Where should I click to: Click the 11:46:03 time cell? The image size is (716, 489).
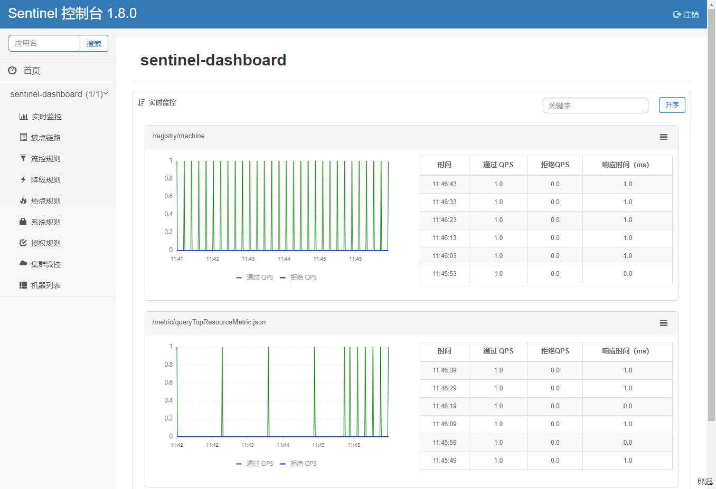(x=445, y=256)
